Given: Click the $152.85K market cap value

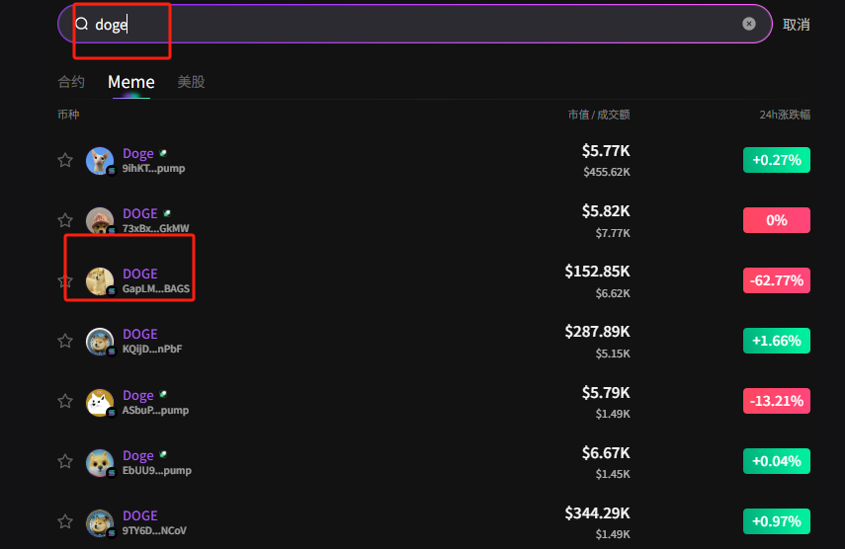Looking at the screenshot, I should pyautogui.click(x=597, y=272).
